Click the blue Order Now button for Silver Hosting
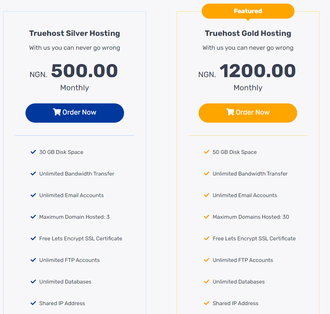This screenshot has height=314, width=330. coord(75,113)
